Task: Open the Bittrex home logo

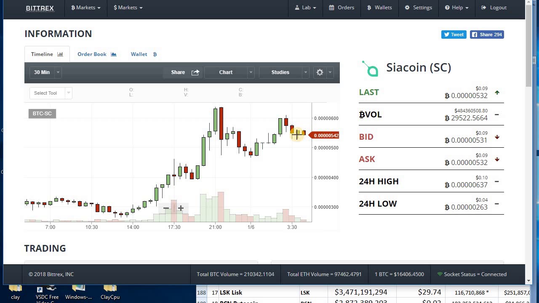Action: [40, 8]
